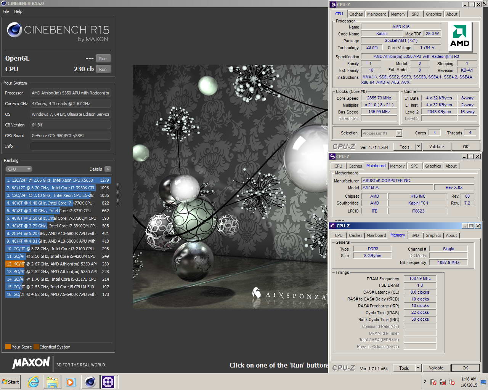Switch to Graphics tab in top CPU-Z window

click(434, 14)
